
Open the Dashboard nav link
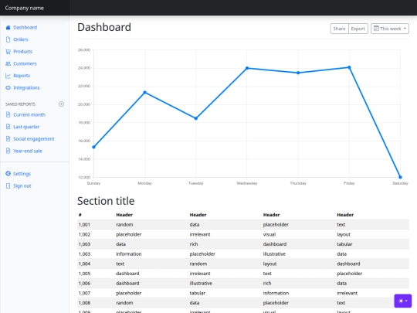[x=25, y=27]
